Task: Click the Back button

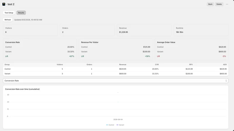Action: (210, 4)
